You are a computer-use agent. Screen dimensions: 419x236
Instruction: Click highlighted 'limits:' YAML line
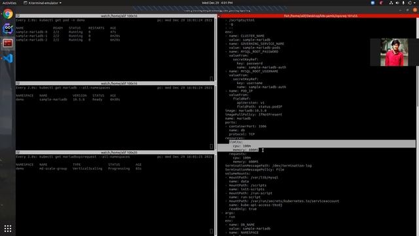(x=236, y=142)
